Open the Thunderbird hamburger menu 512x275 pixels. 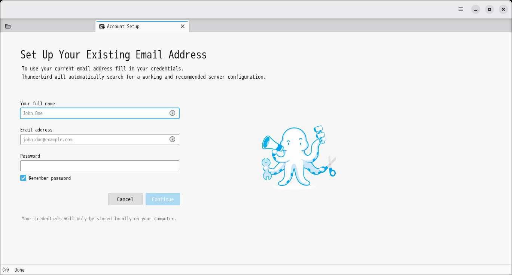pos(461,9)
